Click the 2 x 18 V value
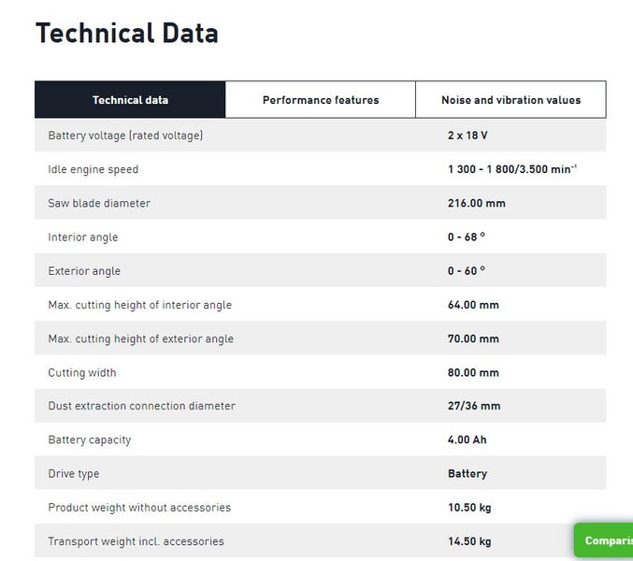633x561 pixels. click(468, 136)
